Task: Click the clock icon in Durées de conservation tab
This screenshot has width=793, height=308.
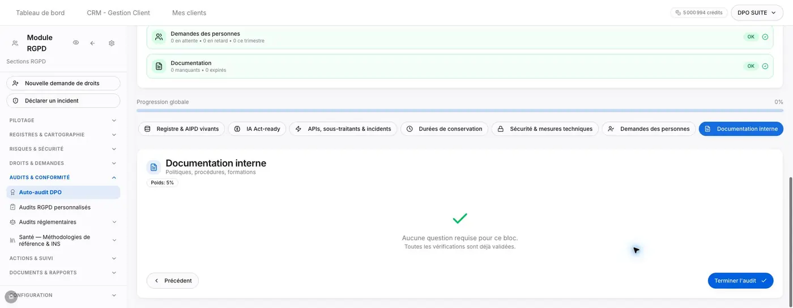Action: pyautogui.click(x=410, y=129)
